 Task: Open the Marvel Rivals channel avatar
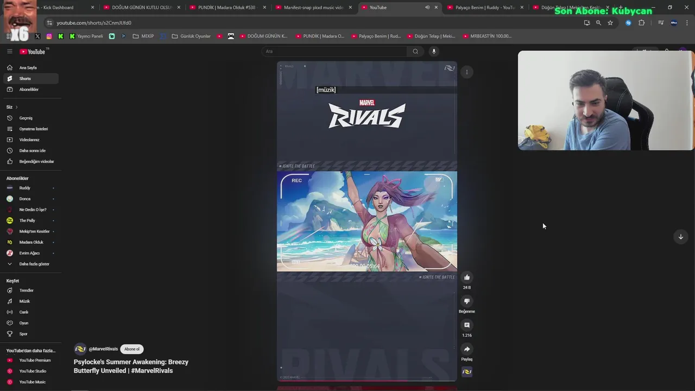tap(80, 349)
